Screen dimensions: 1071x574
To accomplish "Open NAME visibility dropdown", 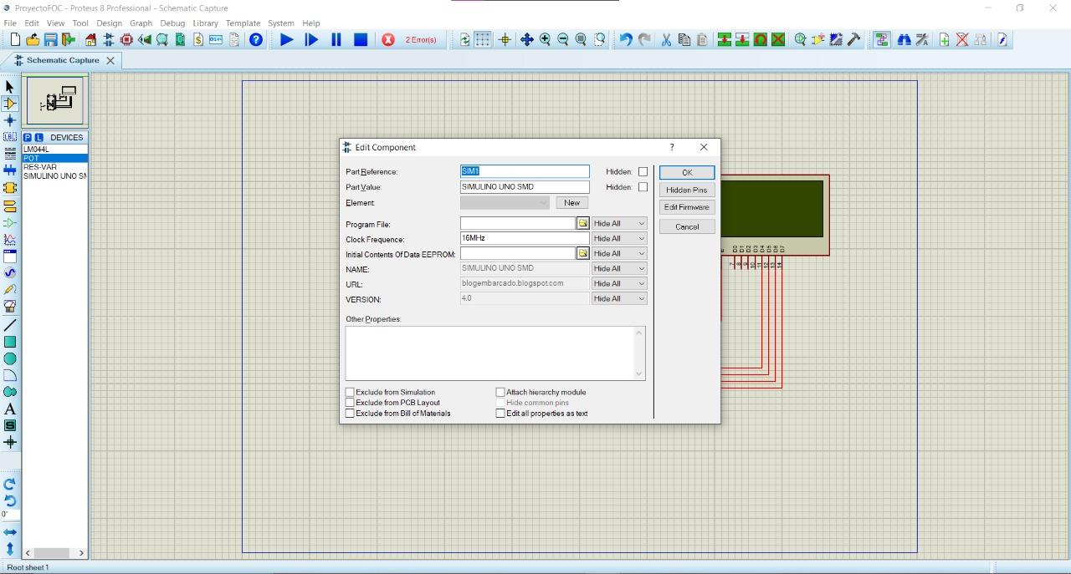I will (x=619, y=269).
